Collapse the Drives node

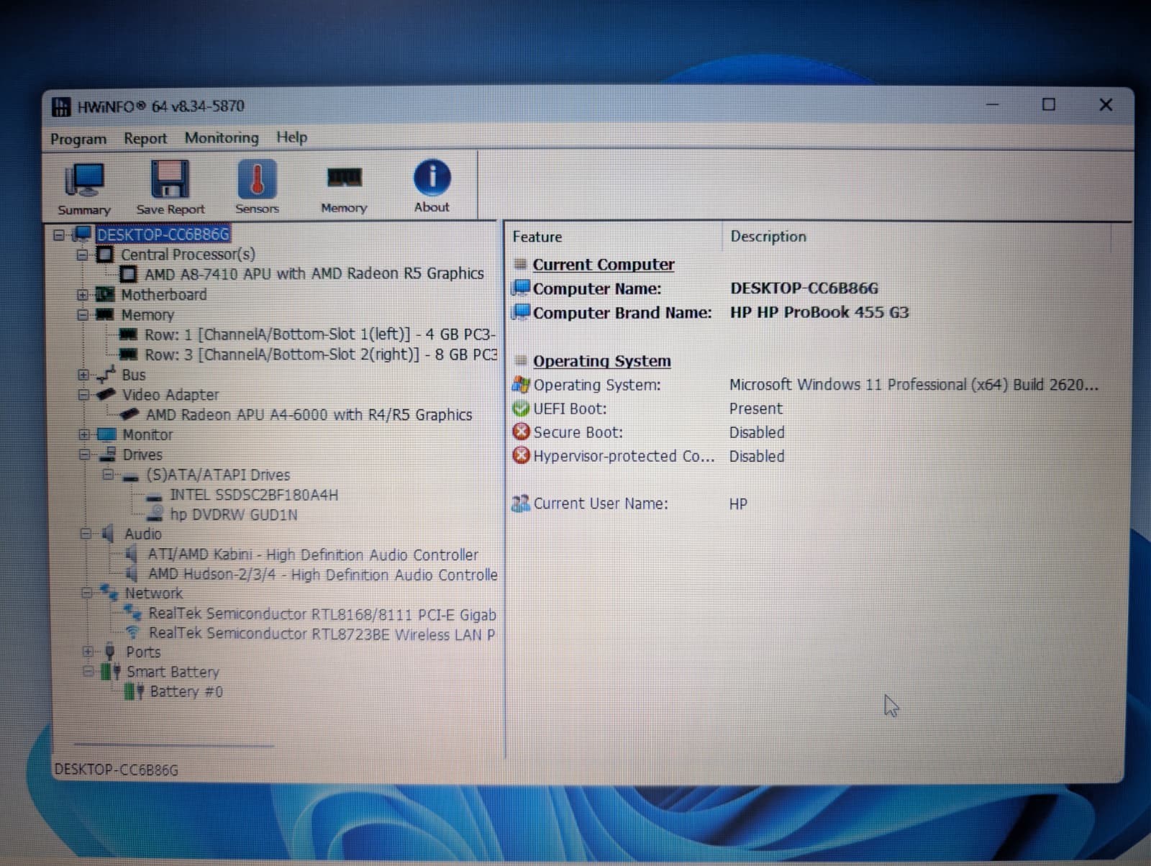click(84, 455)
